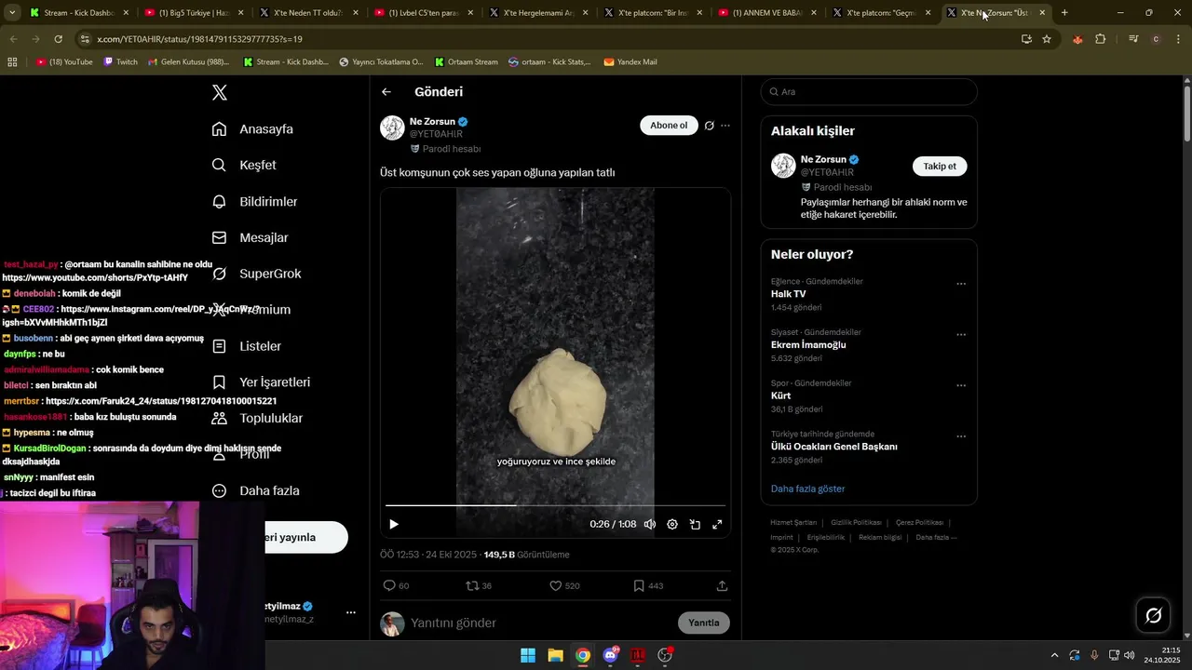Click Daha fazla göster link
The width and height of the screenshot is (1192, 670).
(x=807, y=489)
